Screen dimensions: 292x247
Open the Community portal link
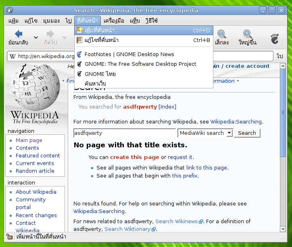pos(31,203)
